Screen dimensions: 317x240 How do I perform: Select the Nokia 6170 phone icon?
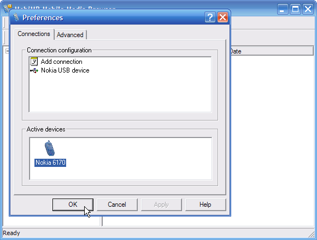[x=50, y=148]
